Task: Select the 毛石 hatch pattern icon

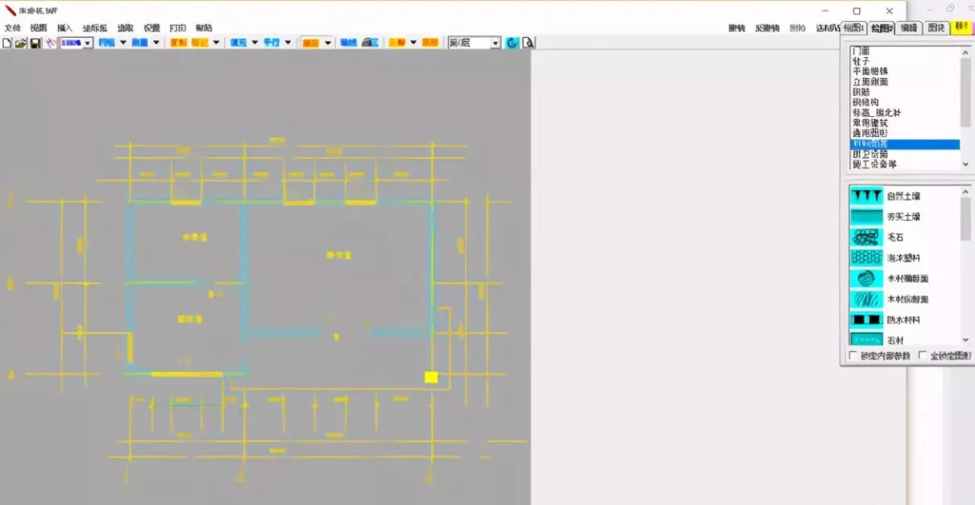Action: 866,238
